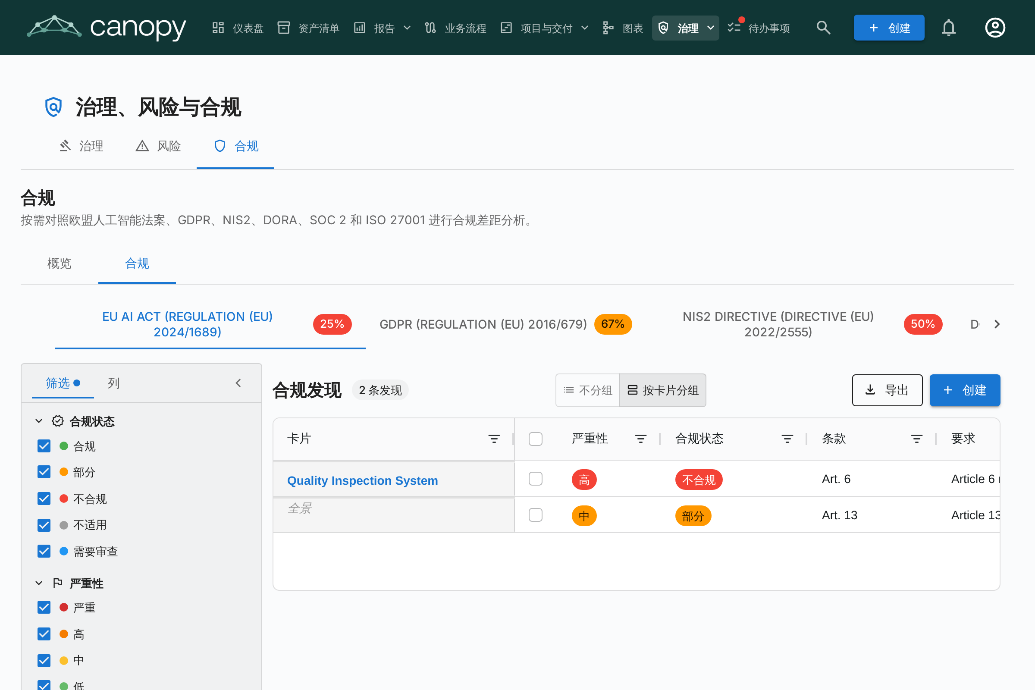Select the 合规 sub-tab
This screenshot has width=1035, height=690.
[x=137, y=263]
